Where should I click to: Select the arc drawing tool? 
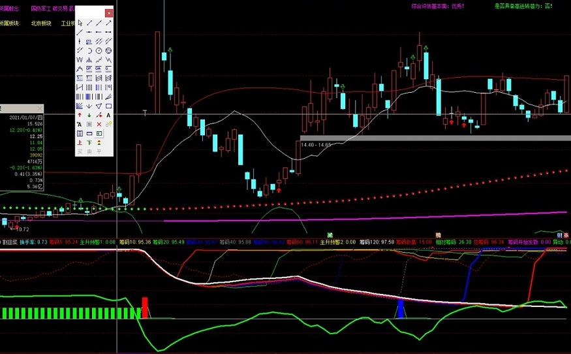pos(89,50)
